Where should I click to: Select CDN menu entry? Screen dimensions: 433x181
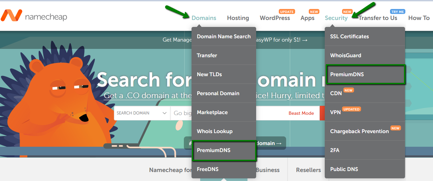tap(365, 93)
